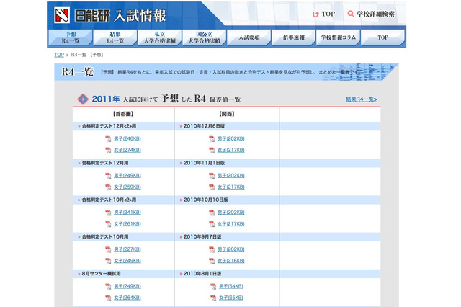Click PDF icon for 男子(246KB)
Image resolution: width=461 pixels, height=307 pixels.
point(108,139)
